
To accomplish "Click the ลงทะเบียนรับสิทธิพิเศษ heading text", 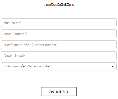I will coord(59,5).
